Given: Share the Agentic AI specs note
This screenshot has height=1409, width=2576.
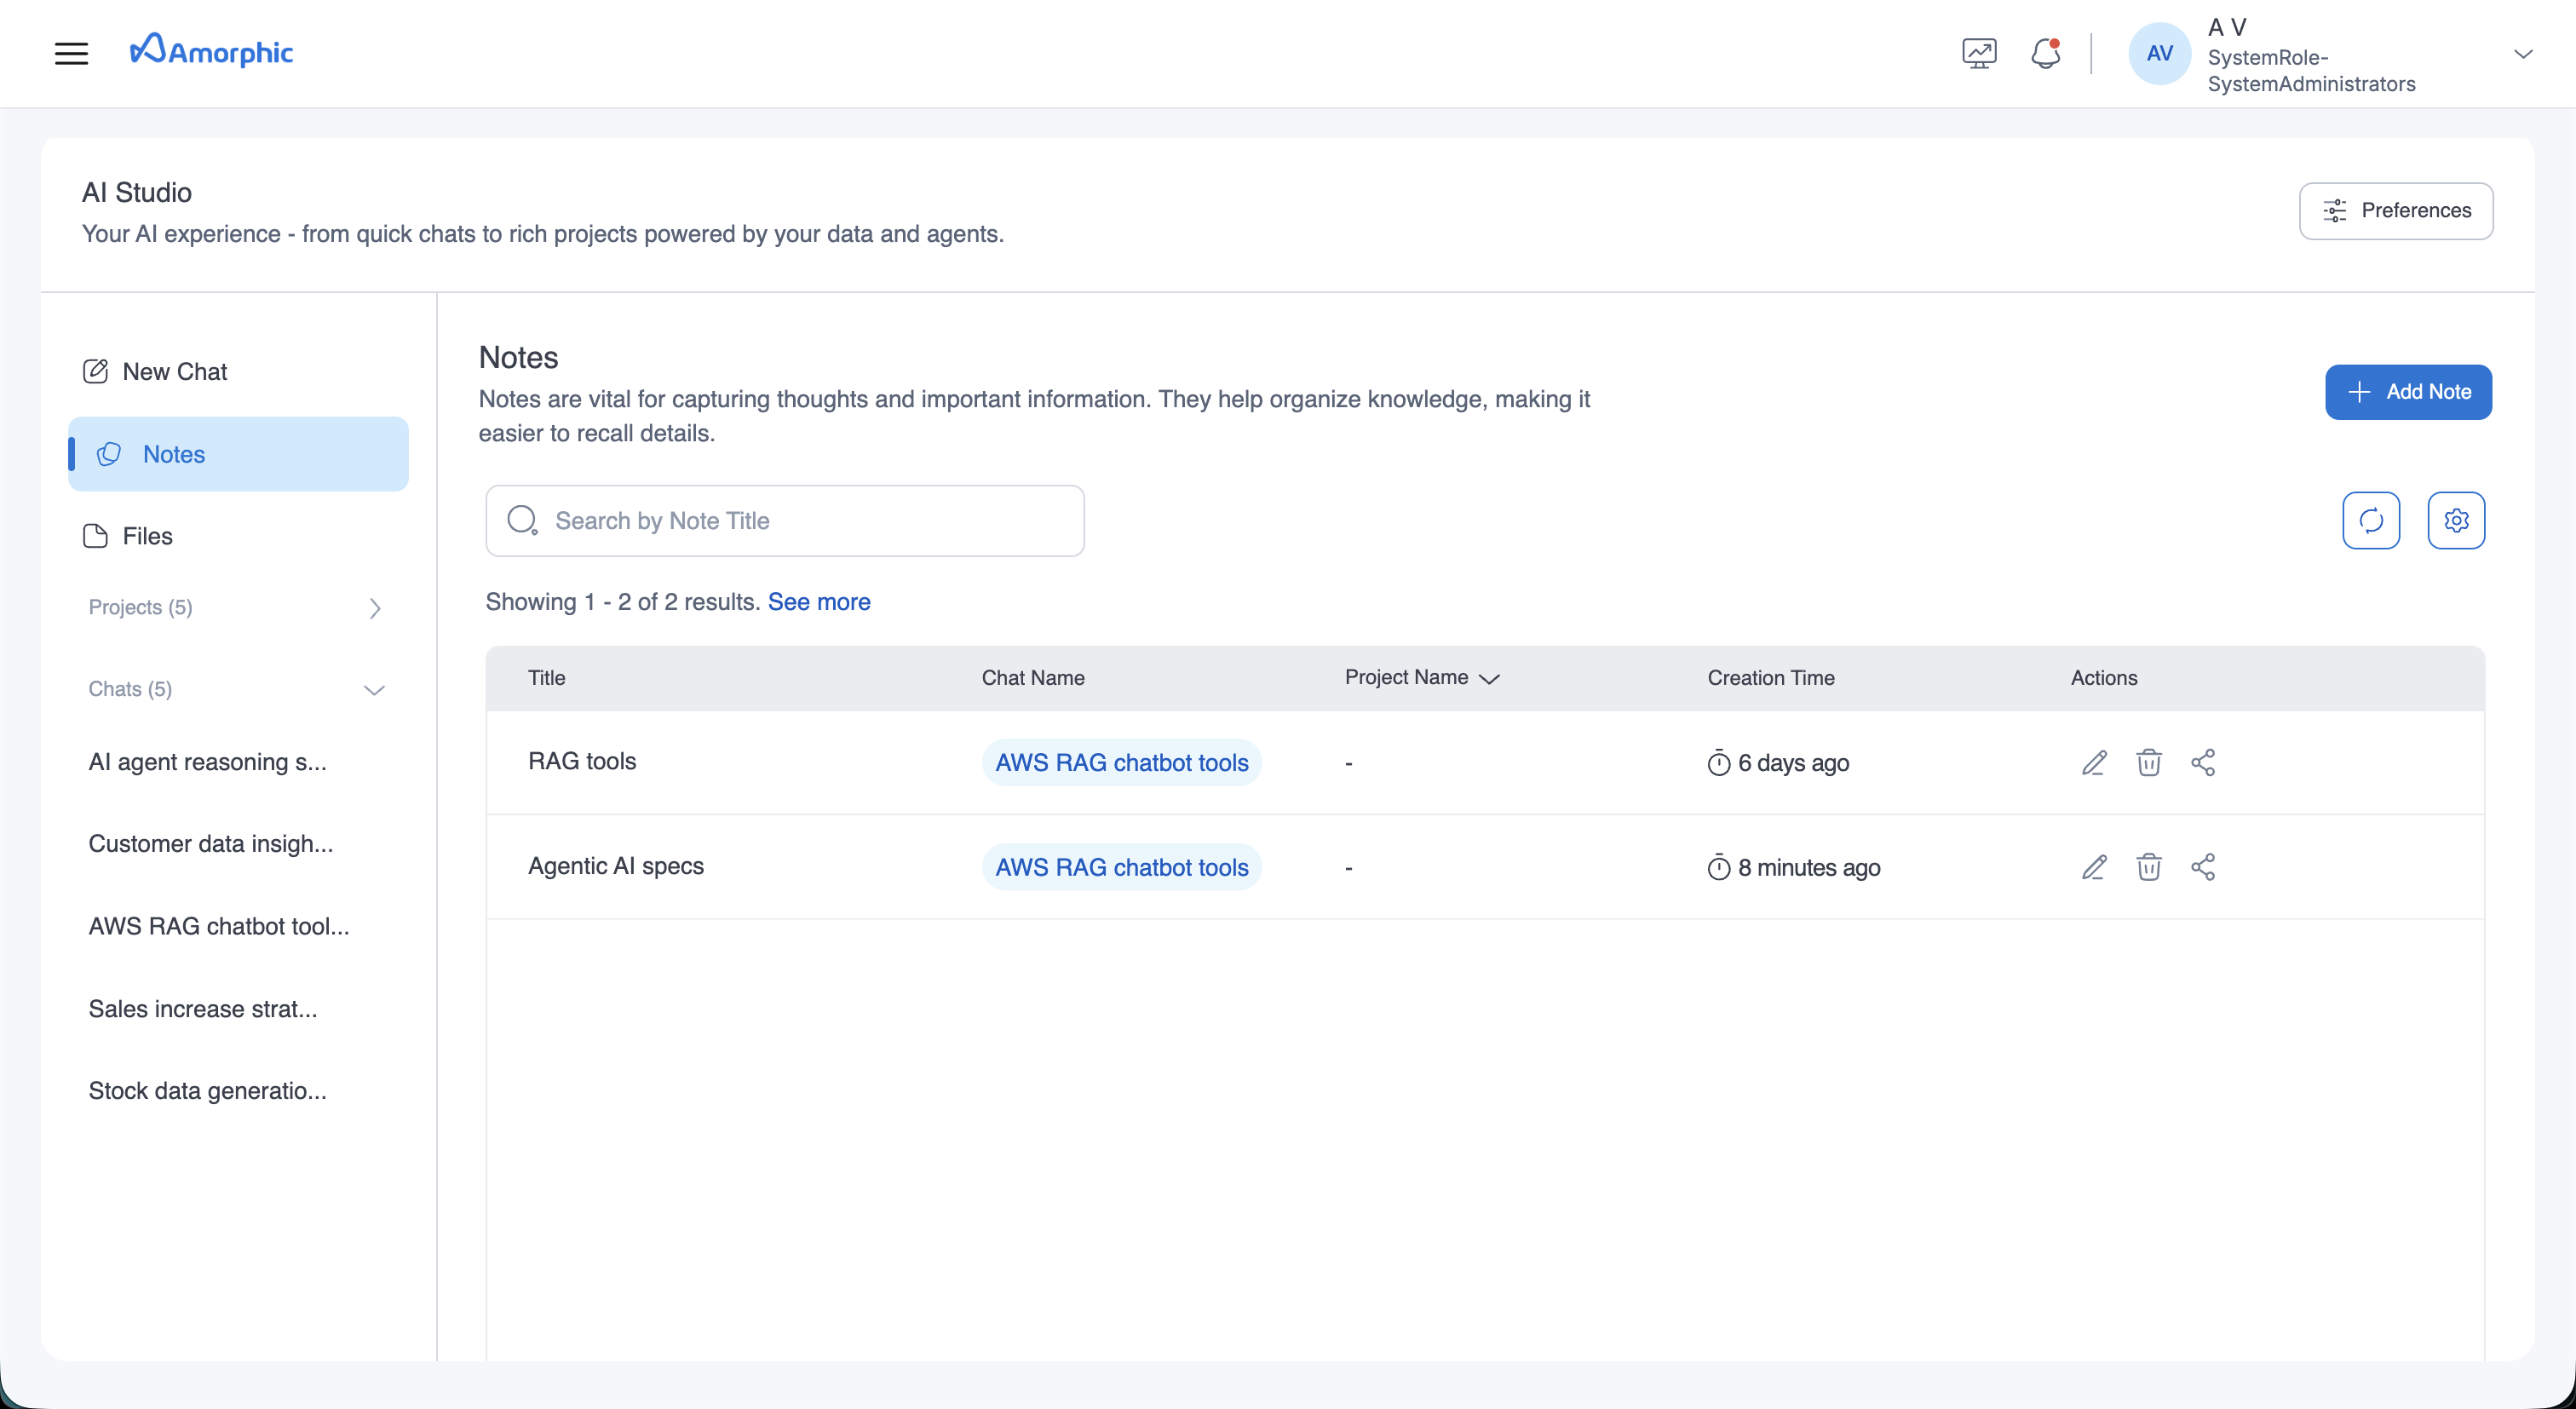Looking at the screenshot, I should tap(2203, 867).
